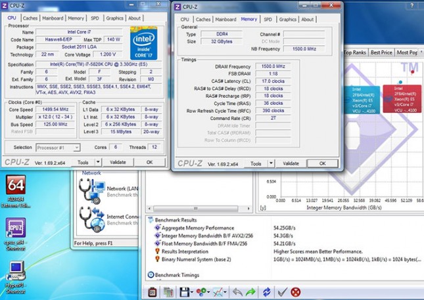Open the Processor #1 selection dropdown
Viewport: 424px width, 300px height.
[58, 148]
